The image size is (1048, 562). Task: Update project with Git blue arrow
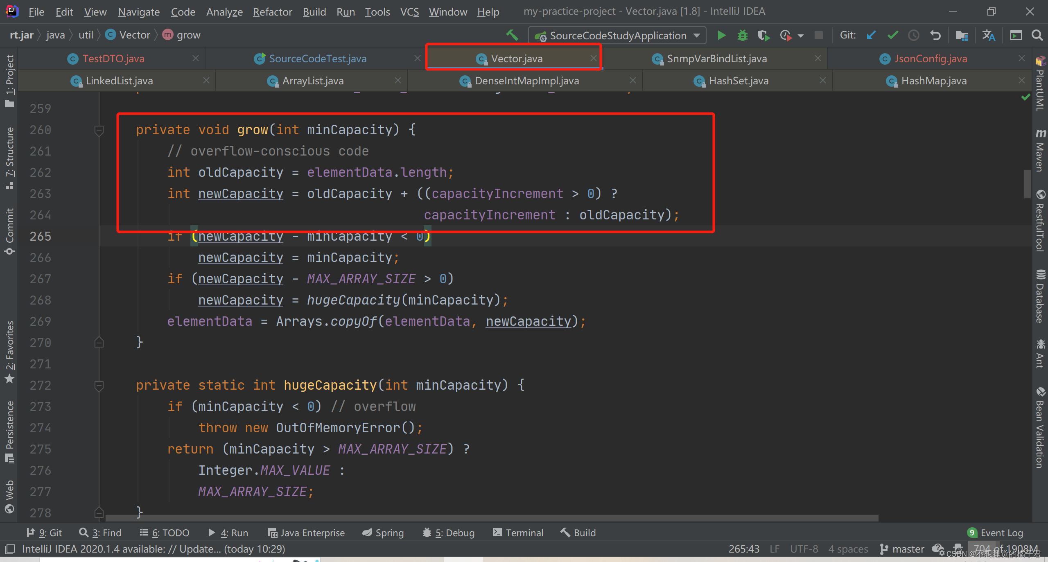point(871,36)
